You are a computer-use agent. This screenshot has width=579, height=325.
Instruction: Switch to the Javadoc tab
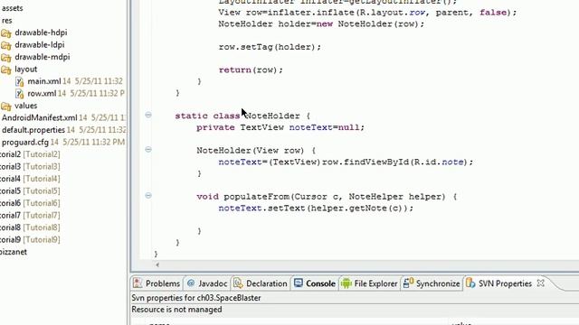[x=207, y=283]
